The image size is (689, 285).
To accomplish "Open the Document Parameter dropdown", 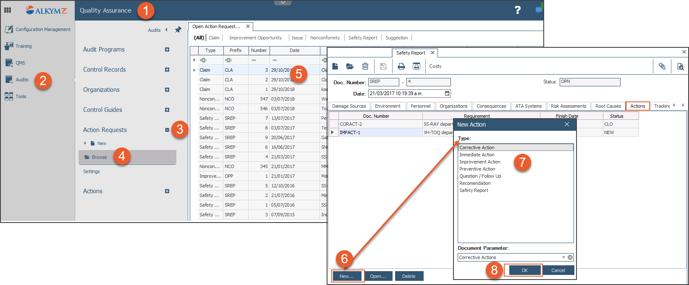I will point(563,257).
